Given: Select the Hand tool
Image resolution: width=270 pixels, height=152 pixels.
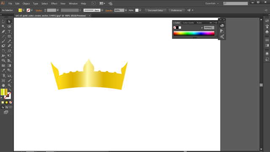Looking at the screenshot, I should pyautogui.click(x=3, y=85).
